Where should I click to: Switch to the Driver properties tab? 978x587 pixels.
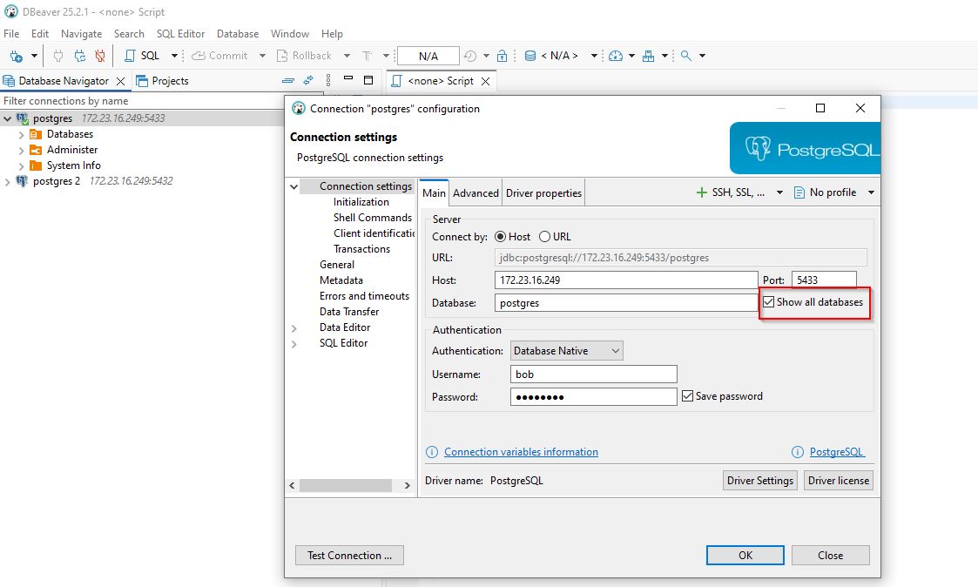click(x=544, y=193)
